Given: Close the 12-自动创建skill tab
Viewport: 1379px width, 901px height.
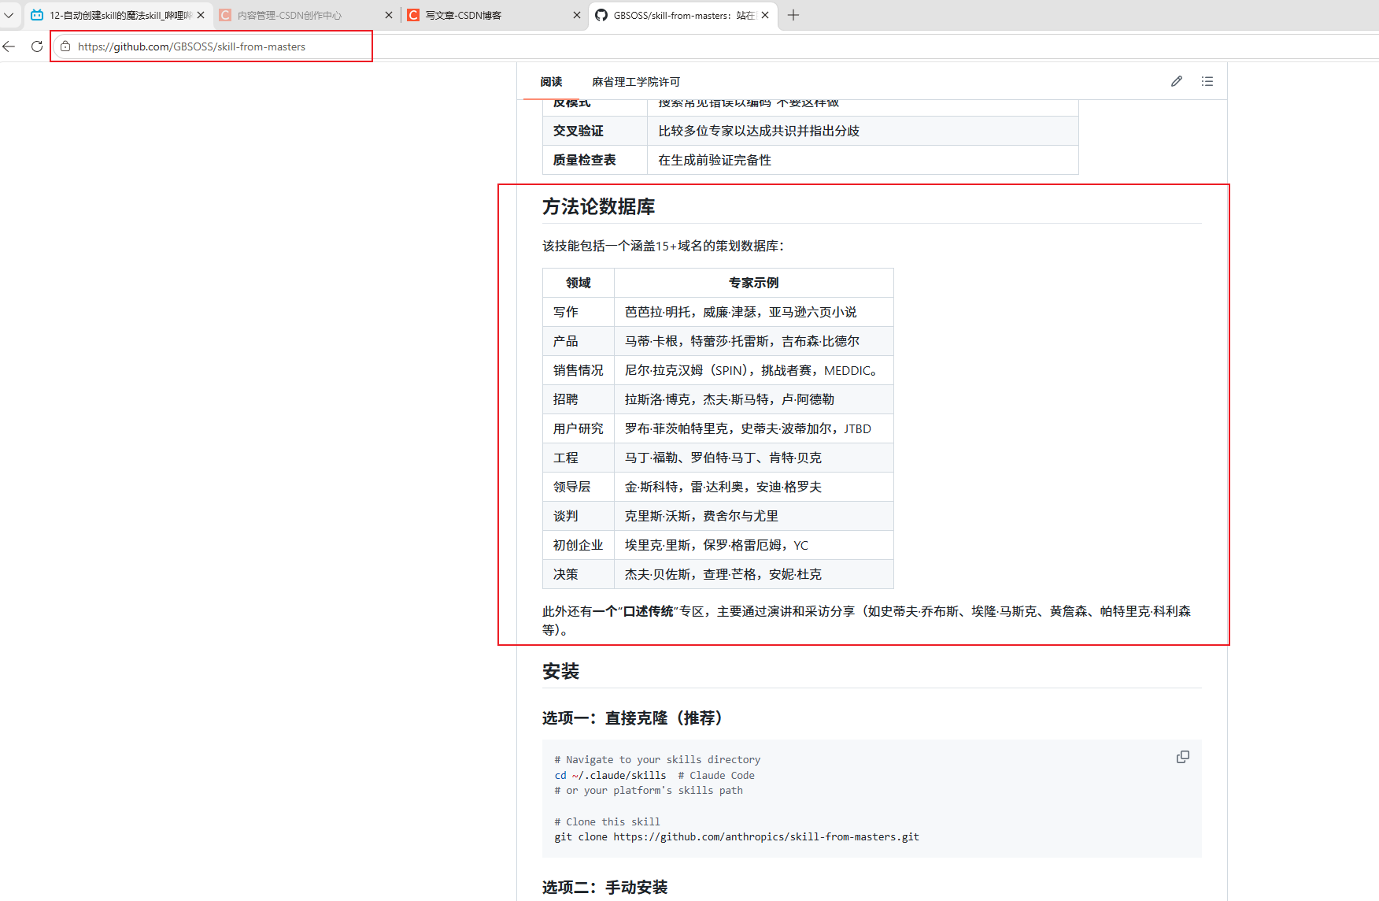Looking at the screenshot, I should 201,15.
